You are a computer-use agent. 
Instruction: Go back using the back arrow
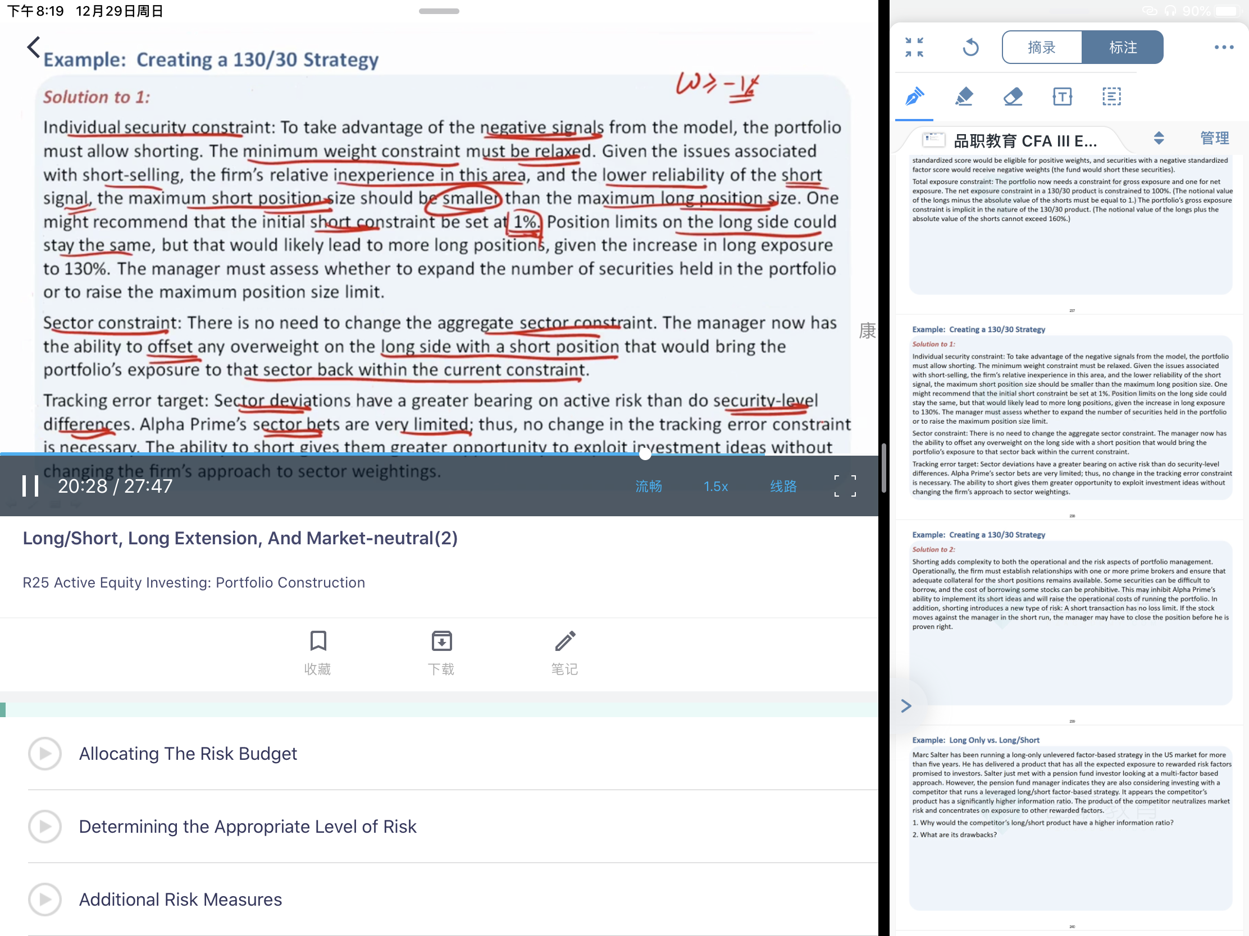pos(34,47)
